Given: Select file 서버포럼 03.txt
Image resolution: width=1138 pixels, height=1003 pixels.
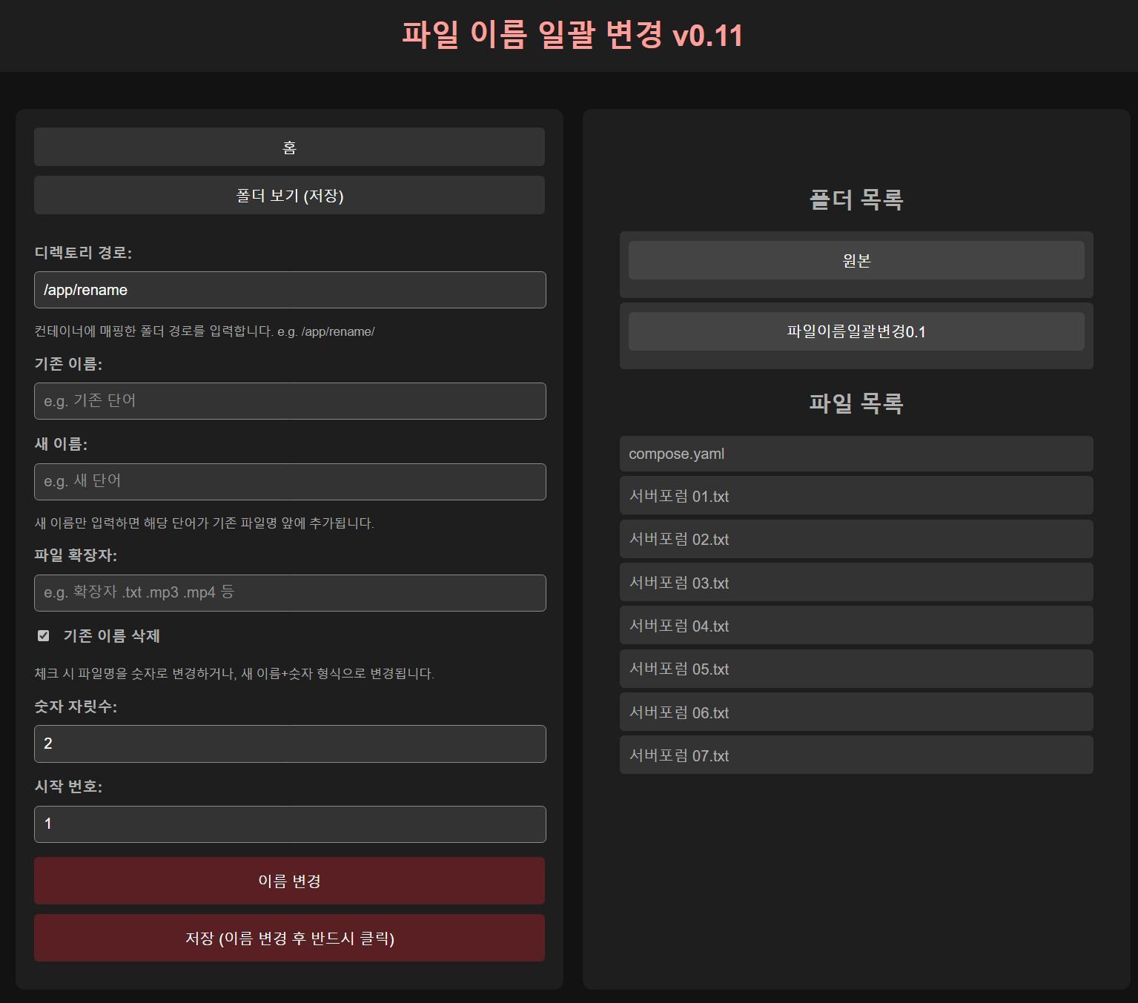Looking at the screenshot, I should pyautogui.click(x=856, y=583).
